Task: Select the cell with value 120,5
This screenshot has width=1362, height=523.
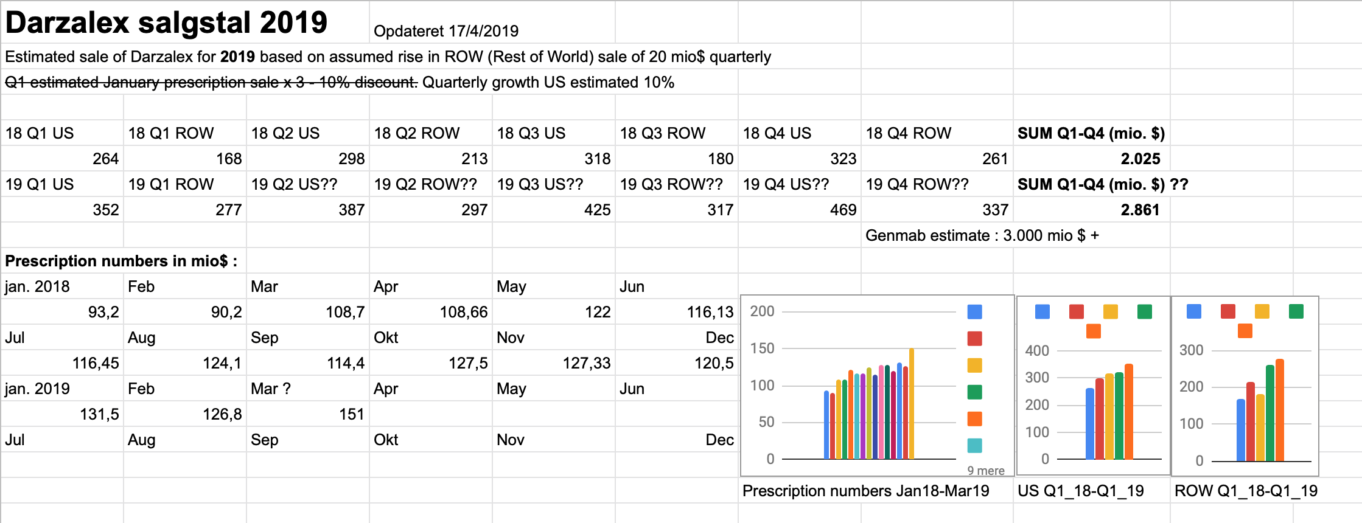Action: coord(677,363)
